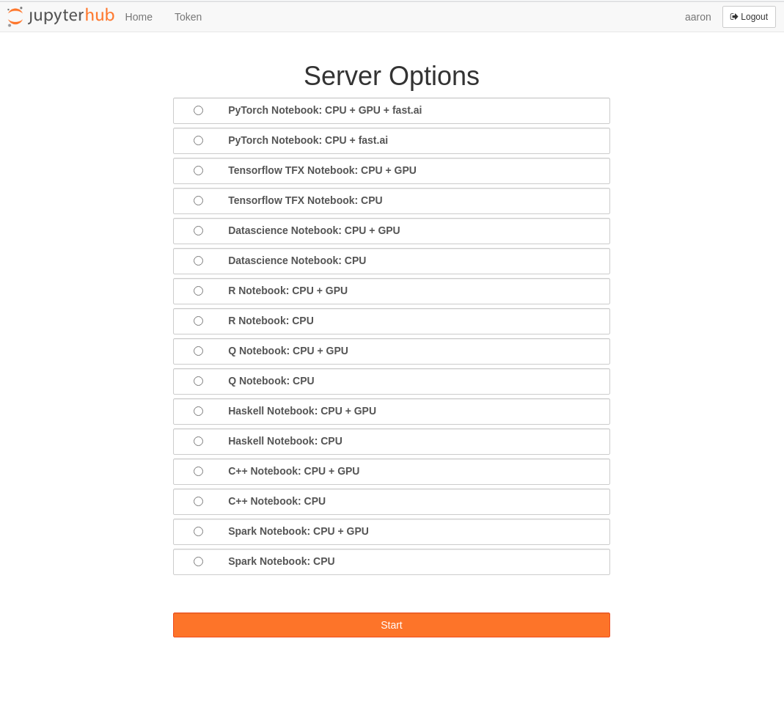The height and width of the screenshot is (724, 784).
Task: Pick Tensorflow TFX Notebook: CPU option
Action: 198,201
